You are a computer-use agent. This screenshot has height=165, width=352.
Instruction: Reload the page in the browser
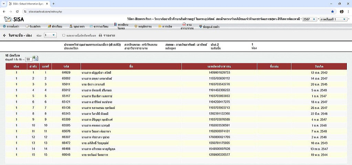click(17, 11)
